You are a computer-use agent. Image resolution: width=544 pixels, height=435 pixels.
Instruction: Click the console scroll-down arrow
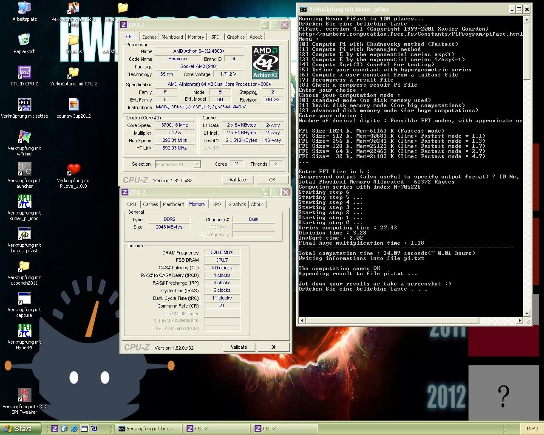click(x=527, y=314)
